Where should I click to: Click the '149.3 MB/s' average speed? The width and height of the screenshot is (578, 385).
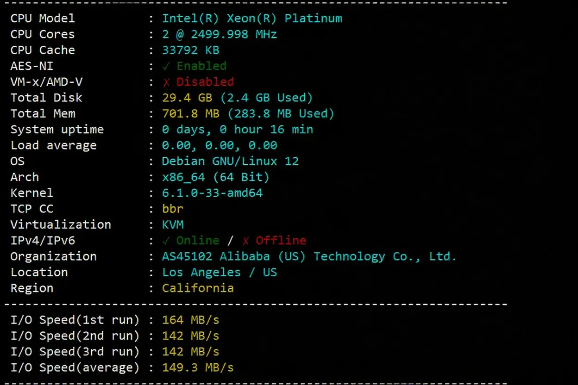tap(198, 367)
